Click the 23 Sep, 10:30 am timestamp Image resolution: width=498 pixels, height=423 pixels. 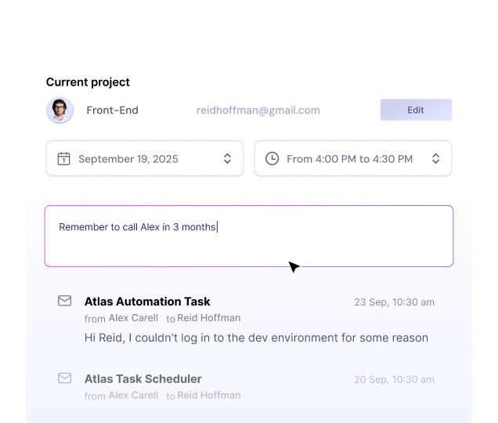(x=394, y=302)
